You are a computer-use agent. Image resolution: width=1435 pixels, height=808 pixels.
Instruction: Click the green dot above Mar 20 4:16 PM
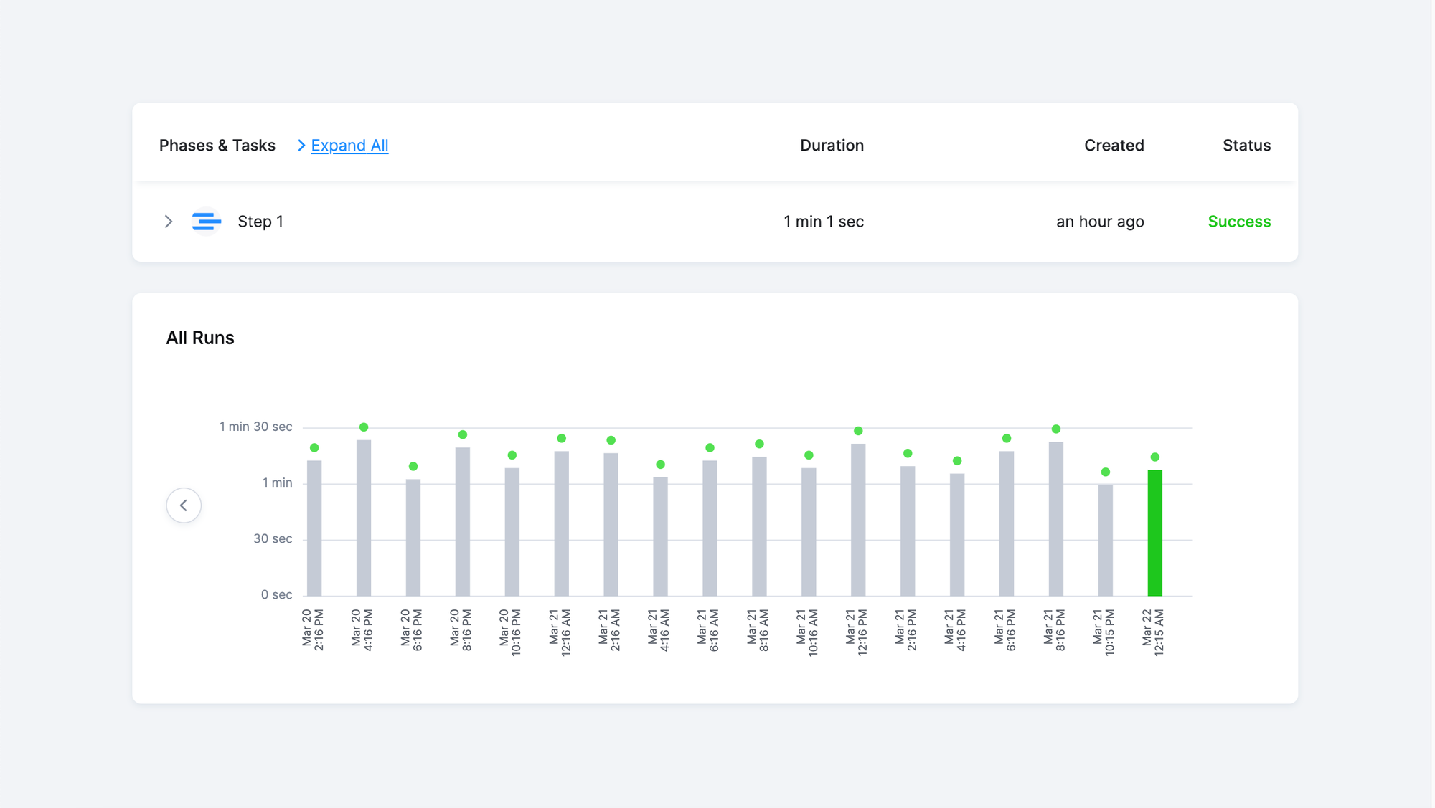pos(363,426)
